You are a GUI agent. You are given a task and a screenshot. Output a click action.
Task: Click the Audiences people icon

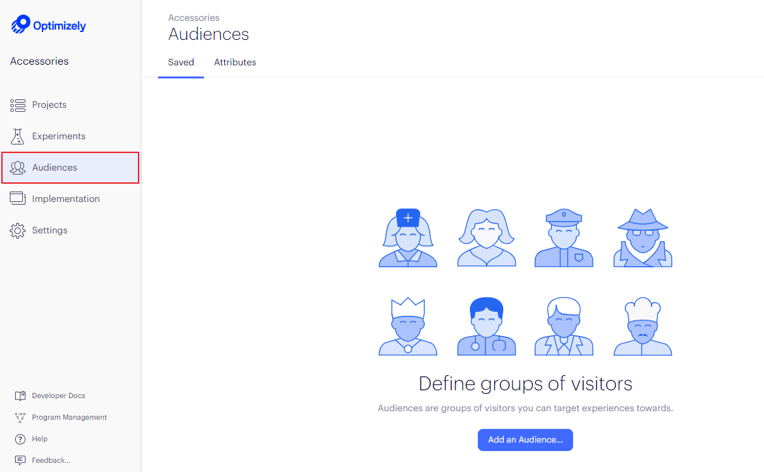coord(18,168)
